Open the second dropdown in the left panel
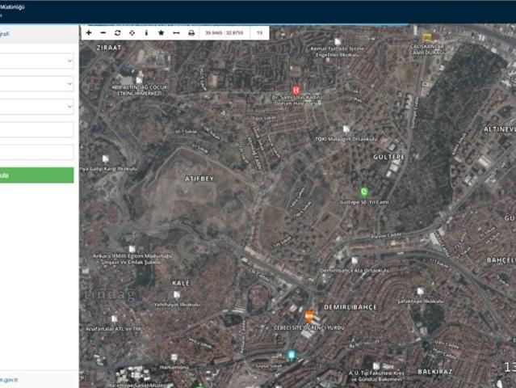516x388 pixels. click(36, 83)
